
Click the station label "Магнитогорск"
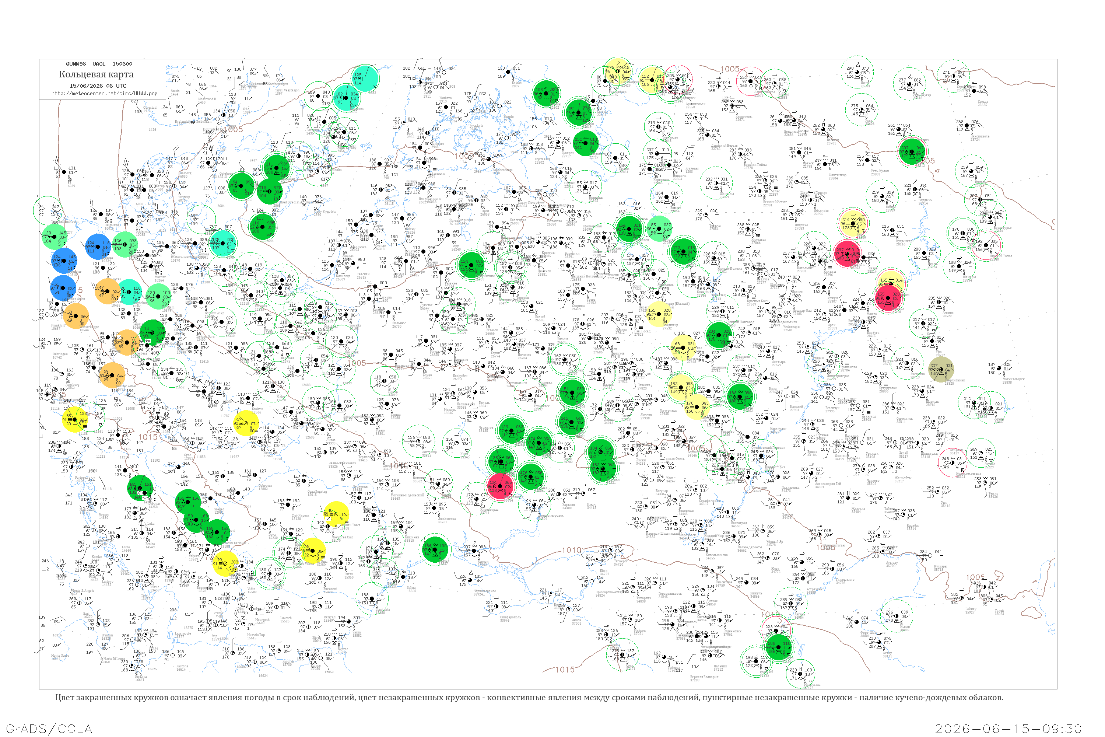click(1013, 379)
